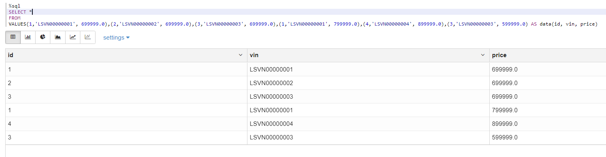Select price cell 899999.0

point(548,124)
